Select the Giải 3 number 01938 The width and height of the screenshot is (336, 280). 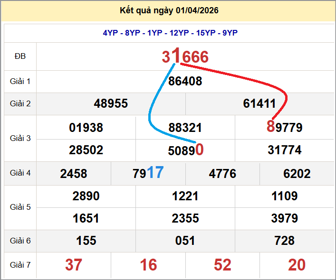86,128
